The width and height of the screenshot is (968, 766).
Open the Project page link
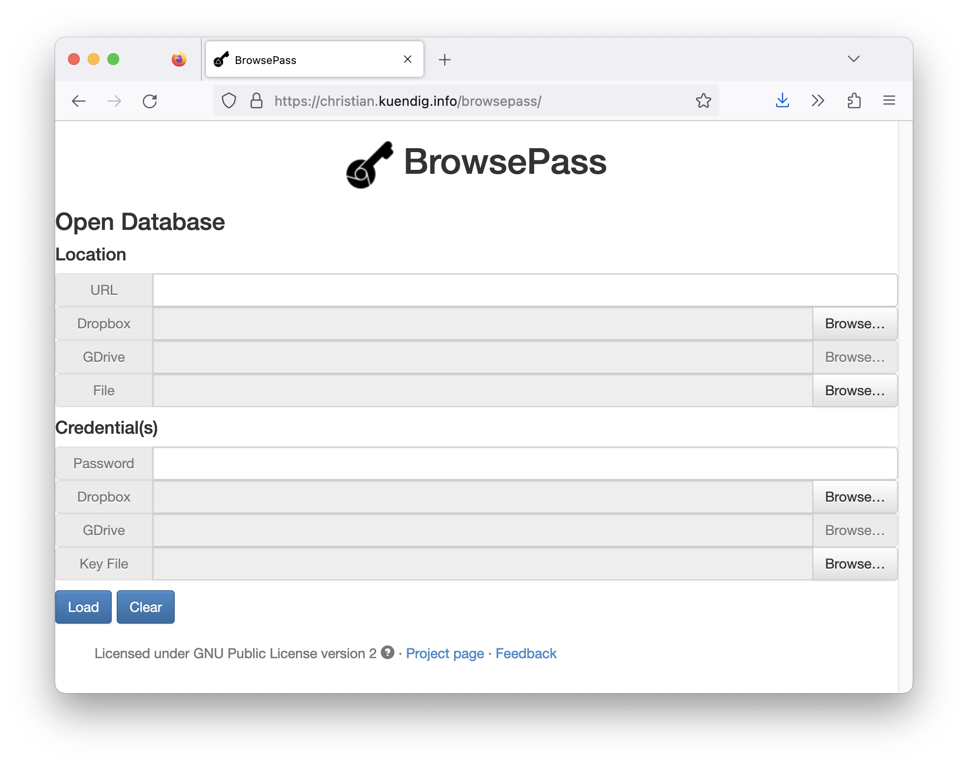tap(445, 653)
